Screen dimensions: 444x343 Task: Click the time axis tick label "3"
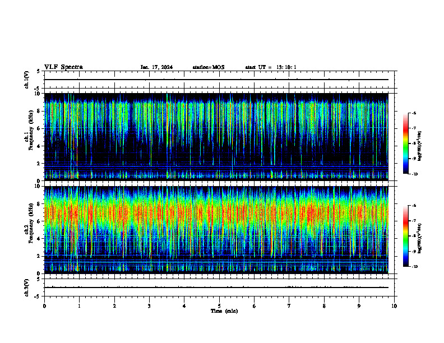pyautogui.click(x=149, y=306)
